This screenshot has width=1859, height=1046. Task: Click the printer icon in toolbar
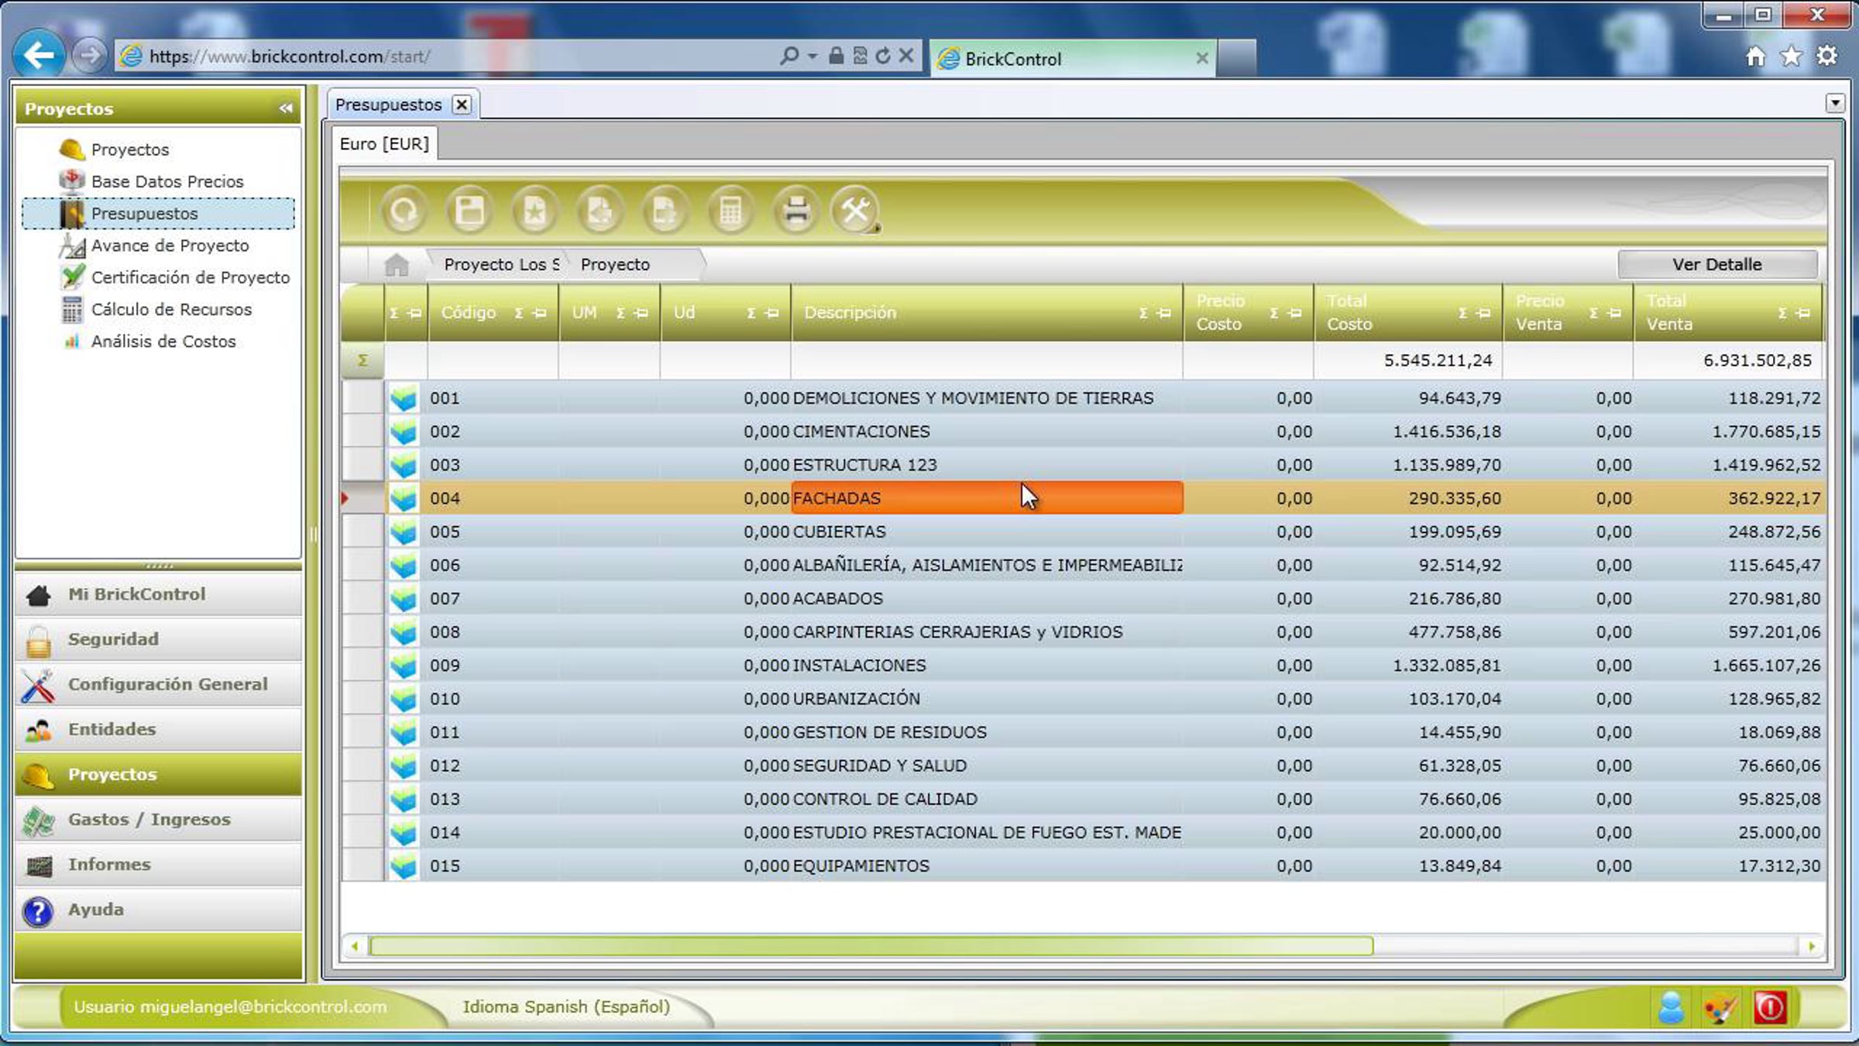[x=795, y=211]
